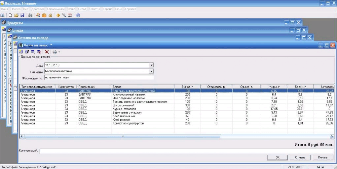Viewport: 337px width, 169px height.
Task: Open print options arrow next to printer icon
Action: click(59, 52)
